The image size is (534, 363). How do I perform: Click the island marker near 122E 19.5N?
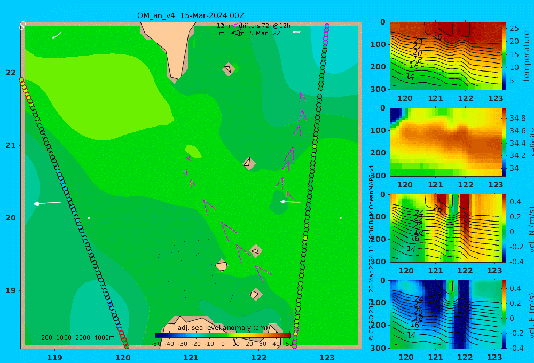(x=256, y=251)
